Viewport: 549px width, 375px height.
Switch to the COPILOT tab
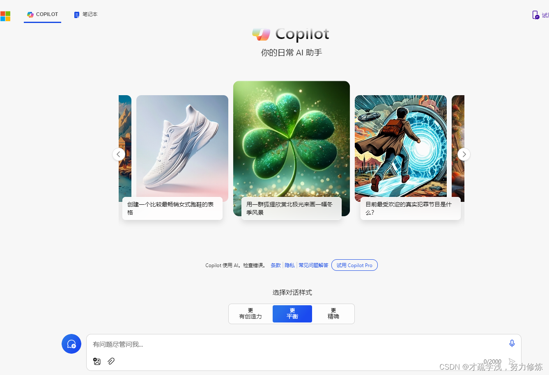42,14
